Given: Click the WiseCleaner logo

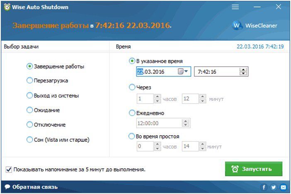Looking at the screenshot, I should (255, 25).
